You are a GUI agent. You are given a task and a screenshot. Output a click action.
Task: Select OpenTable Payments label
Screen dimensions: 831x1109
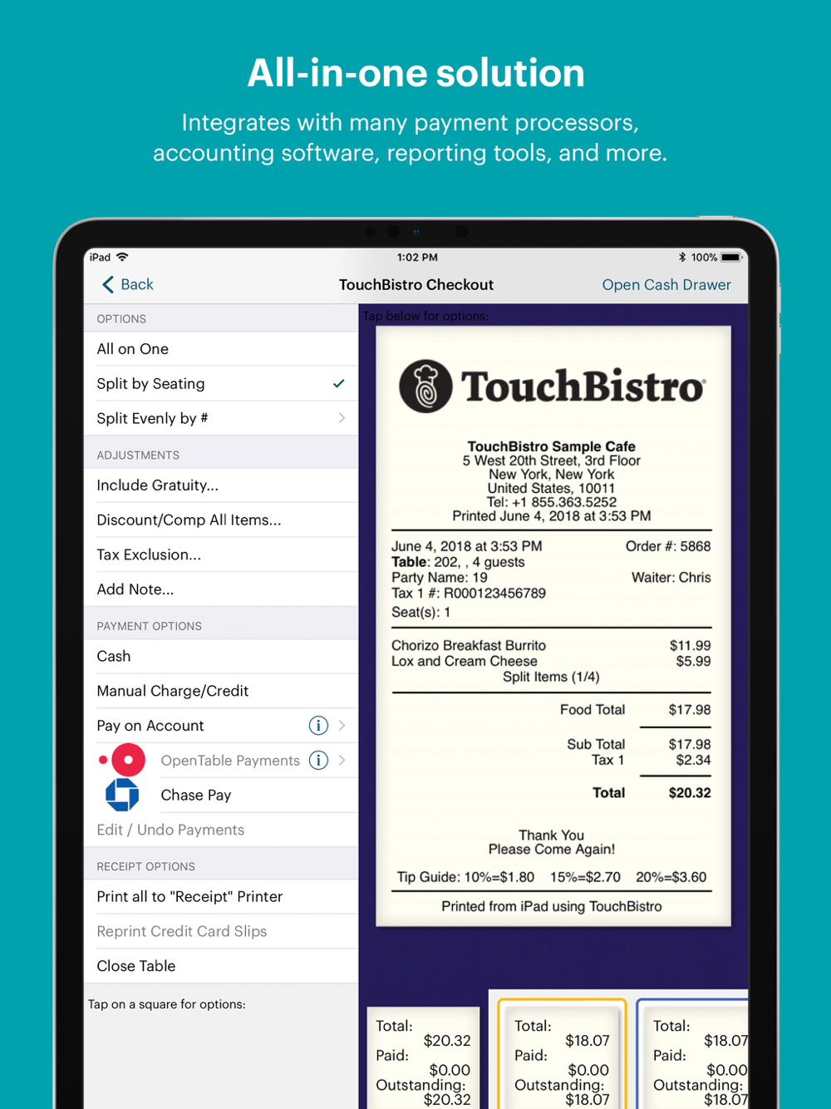[x=230, y=761]
